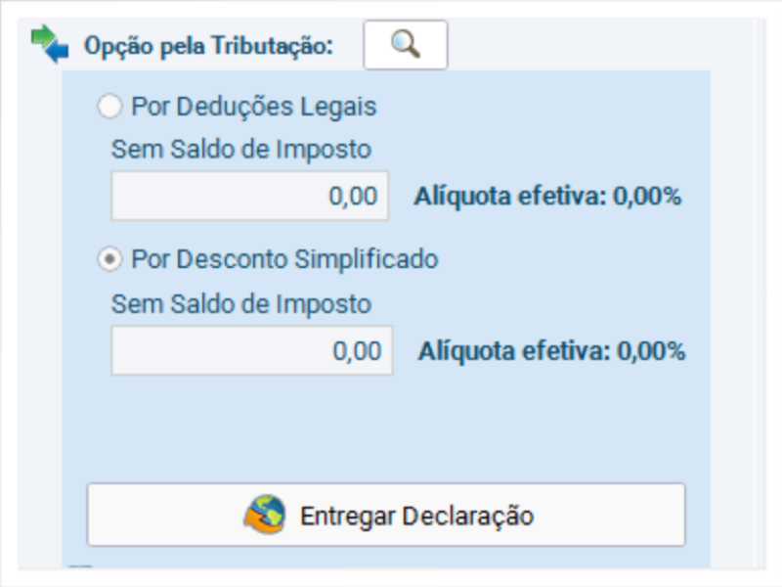Click the green and blue arrows icon
782x587 pixels.
coord(50,44)
